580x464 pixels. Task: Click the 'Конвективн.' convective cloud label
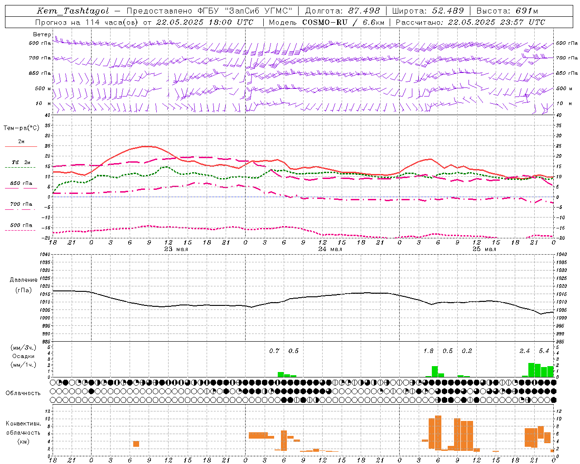23,424
